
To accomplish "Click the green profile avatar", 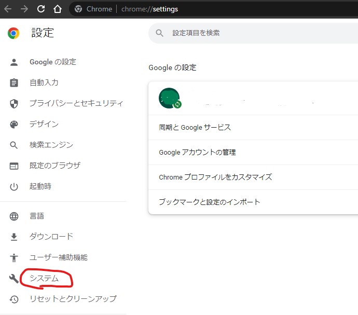I will click(x=169, y=98).
